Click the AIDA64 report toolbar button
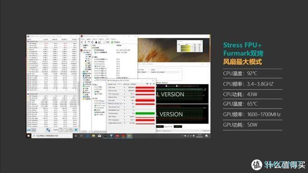This screenshot has height=173, width=308. (106, 42)
